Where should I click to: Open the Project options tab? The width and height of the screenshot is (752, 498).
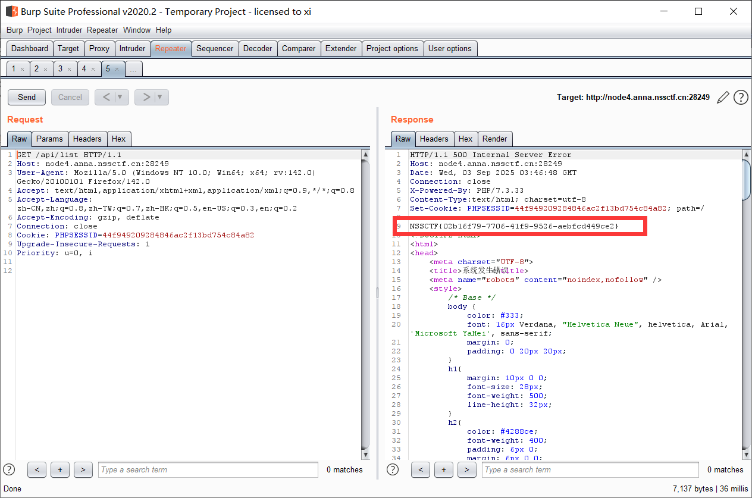click(392, 49)
